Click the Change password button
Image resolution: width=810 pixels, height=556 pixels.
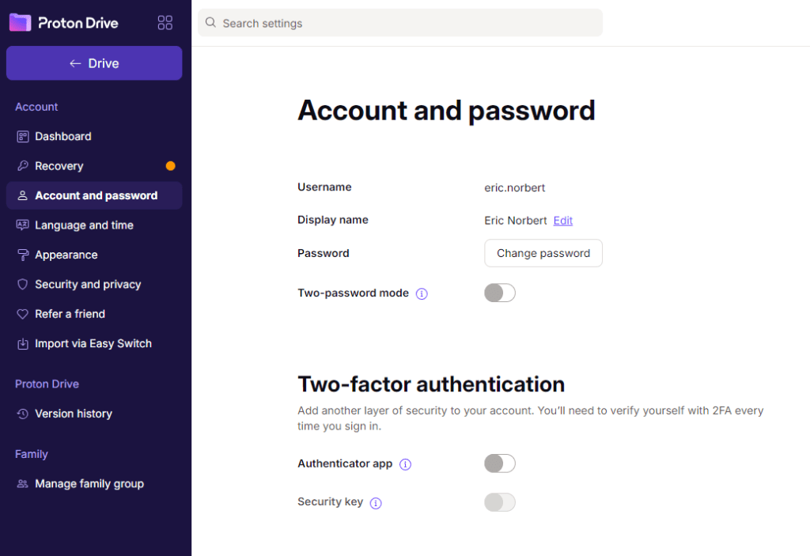coord(543,253)
